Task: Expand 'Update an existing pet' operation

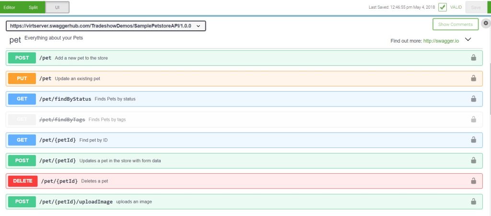Action: pyautogui.click(x=244, y=78)
